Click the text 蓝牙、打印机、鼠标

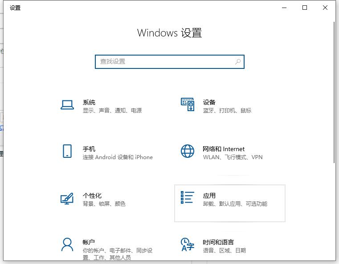(227, 110)
